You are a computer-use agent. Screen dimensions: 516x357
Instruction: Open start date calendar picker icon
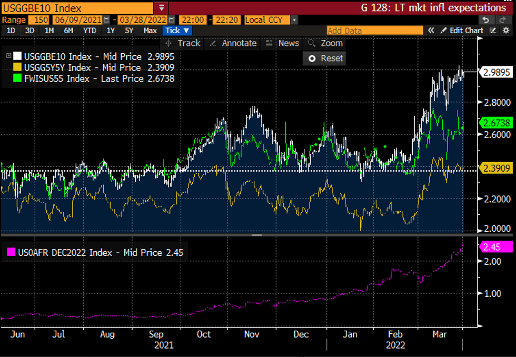(x=107, y=20)
